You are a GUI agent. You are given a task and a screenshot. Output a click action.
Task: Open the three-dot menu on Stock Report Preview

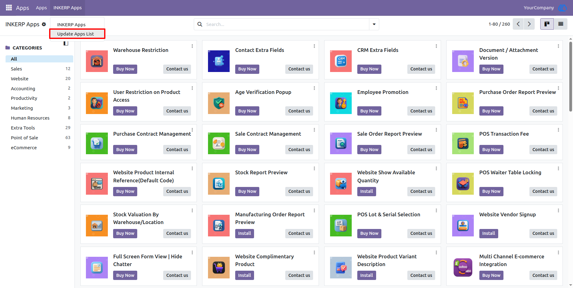[x=314, y=168]
